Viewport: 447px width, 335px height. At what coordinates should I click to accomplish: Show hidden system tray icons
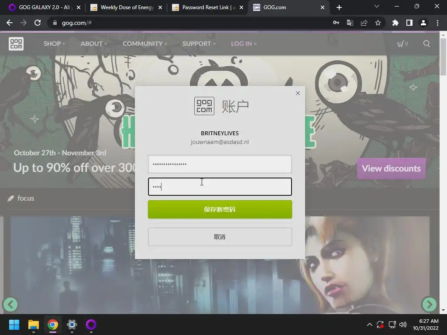[x=369, y=325]
